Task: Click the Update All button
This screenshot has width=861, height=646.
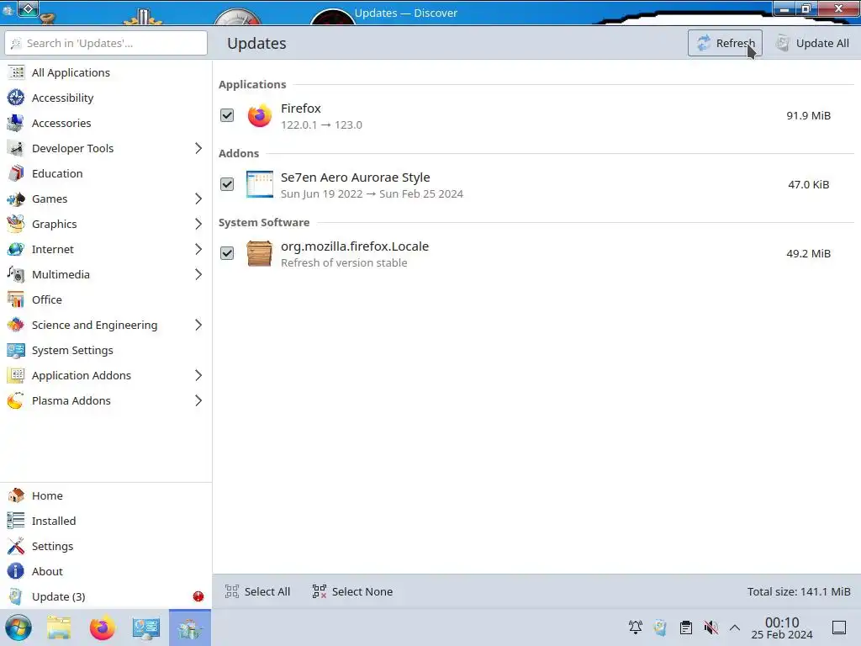Action: click(813, 43)
